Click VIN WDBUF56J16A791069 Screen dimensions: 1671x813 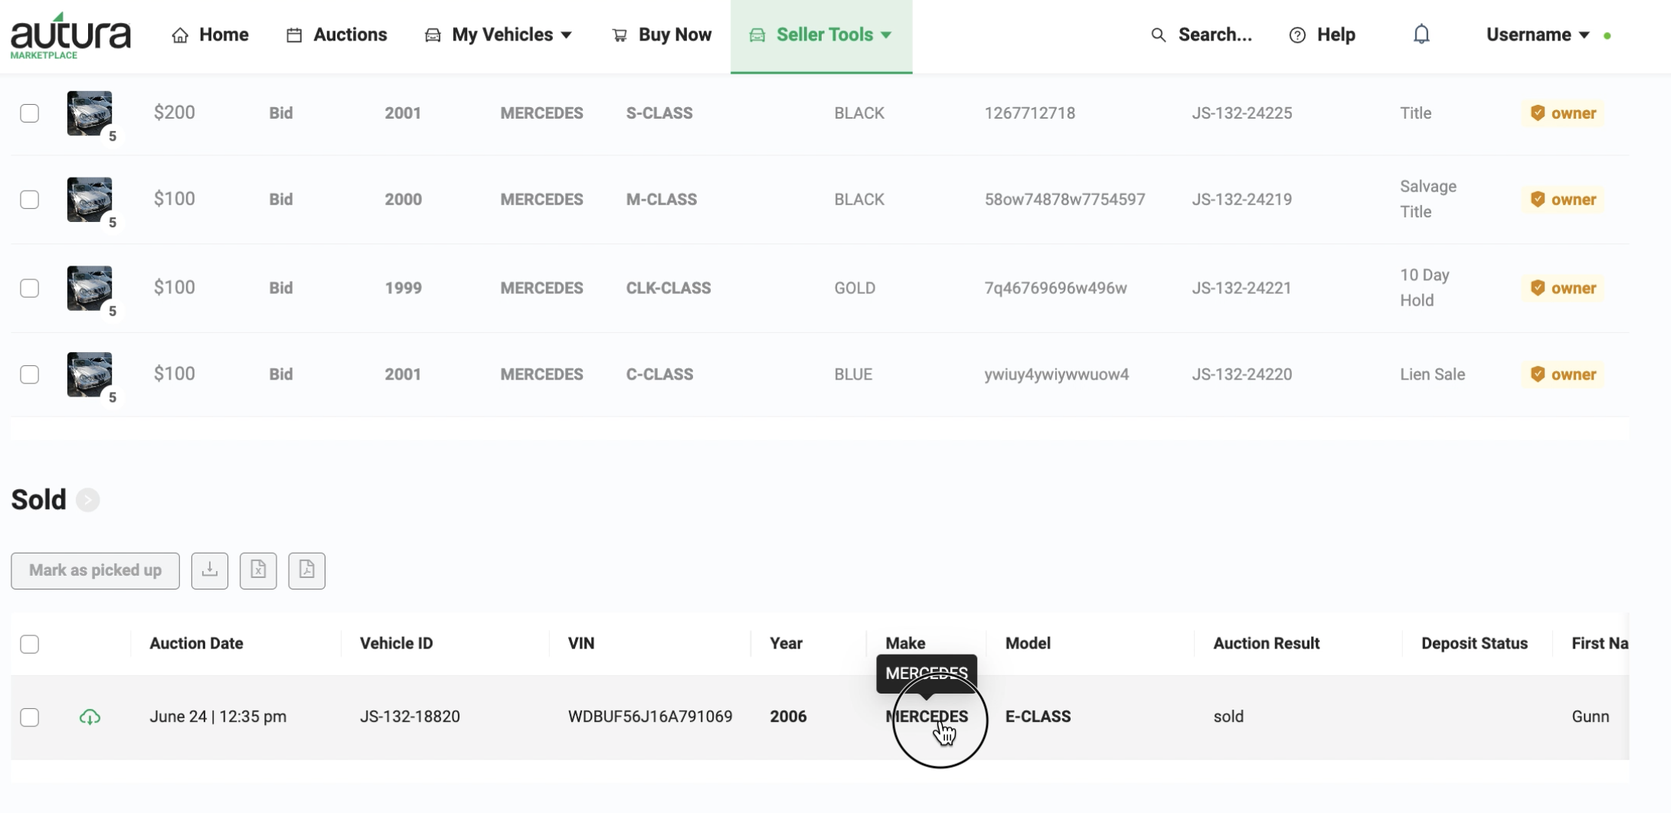point(650,717)
